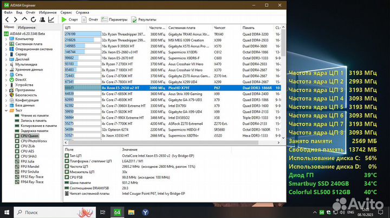Image resolution: width=390 pixels, height=218 pixels.
Task: Expand the Сервер tree node
Action: (x=6, y=54)
